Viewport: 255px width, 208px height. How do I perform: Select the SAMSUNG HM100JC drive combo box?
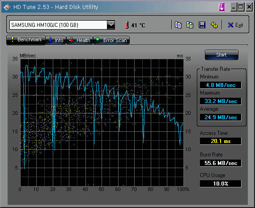coord(62,25)
